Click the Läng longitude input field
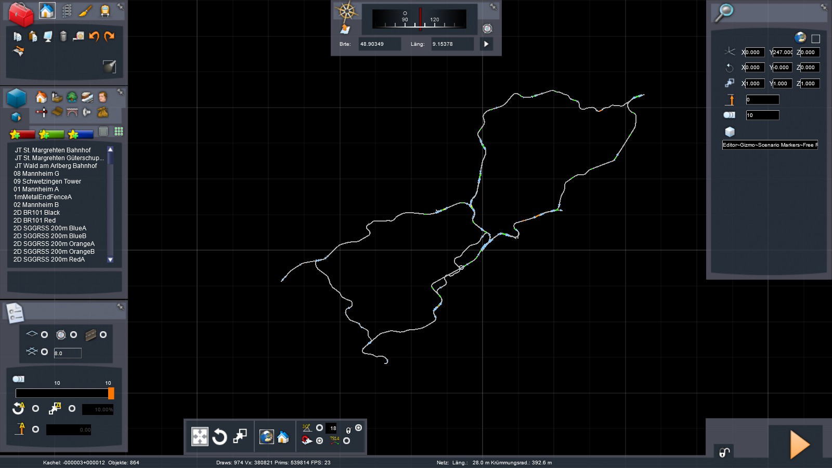Image resolution: width=832 pixels, height=468 pixels. click(x=452, y=44)
